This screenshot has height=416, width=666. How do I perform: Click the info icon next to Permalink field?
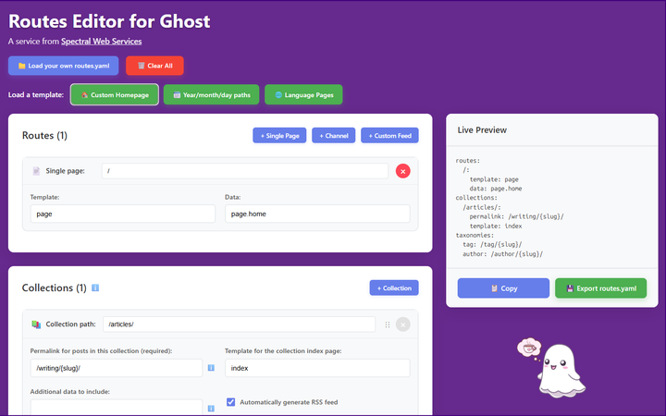211,368
